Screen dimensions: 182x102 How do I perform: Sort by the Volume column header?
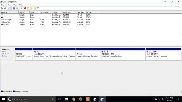coord(9,12)
